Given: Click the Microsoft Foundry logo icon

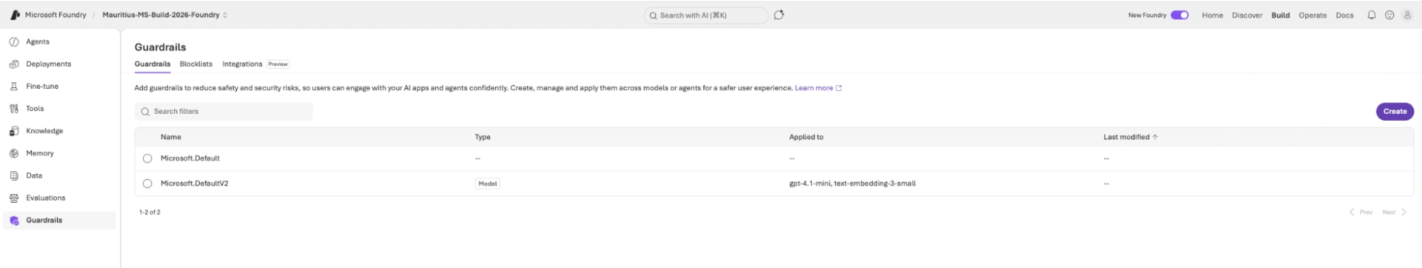Looking at the screenshot, I should (x=15, y=15).
